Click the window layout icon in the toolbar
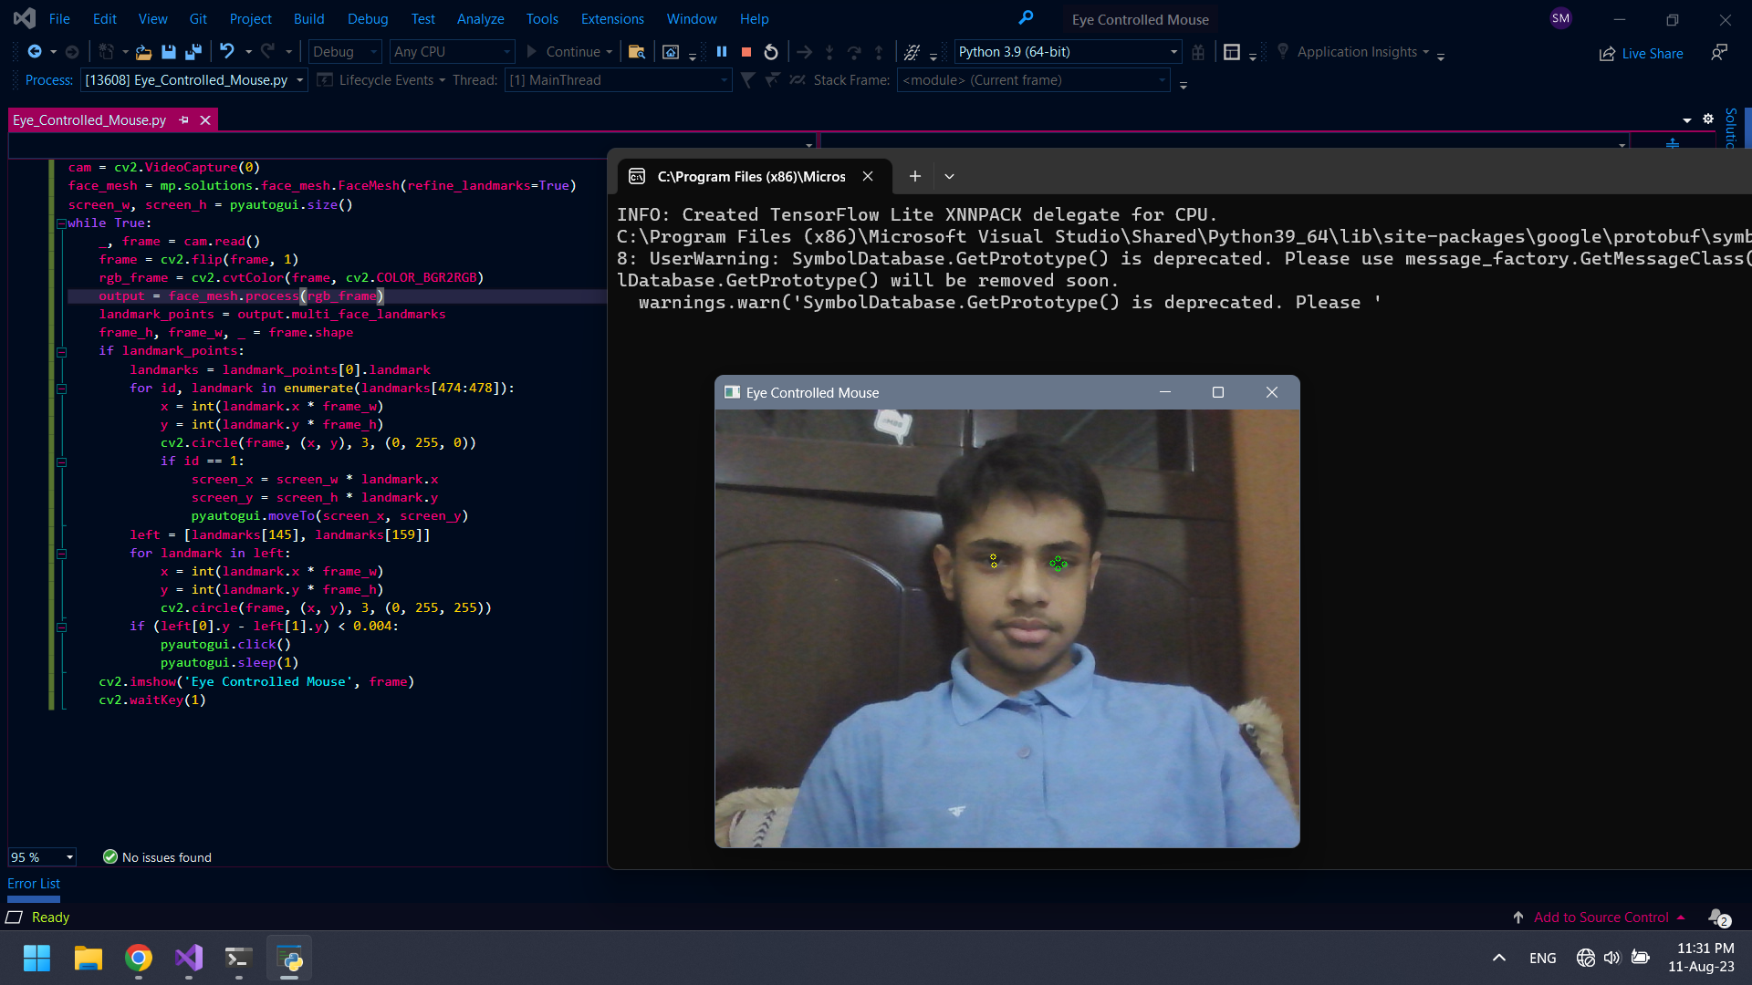This screenshot has width=1752, height=985. [x=1232, y=52]
